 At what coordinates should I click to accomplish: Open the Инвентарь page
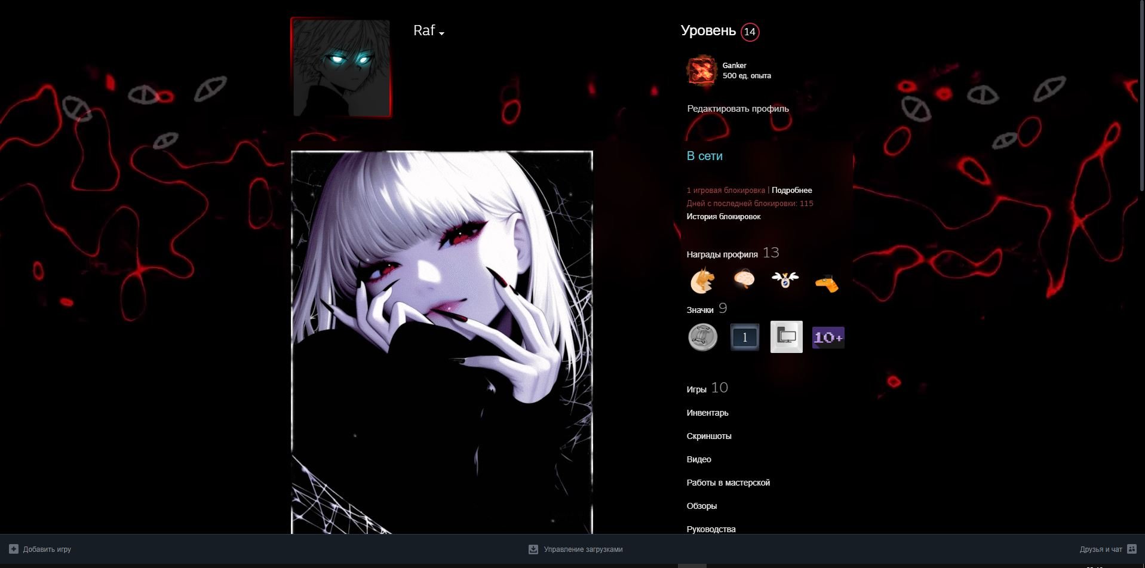(708, 413)
